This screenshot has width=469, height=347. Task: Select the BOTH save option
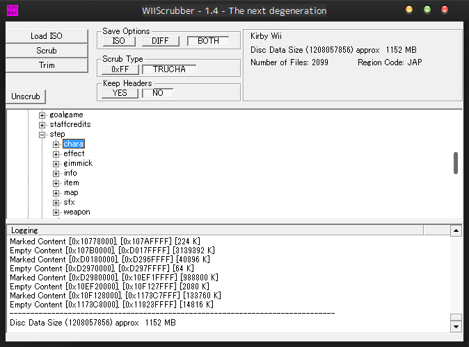pos(208,41)
